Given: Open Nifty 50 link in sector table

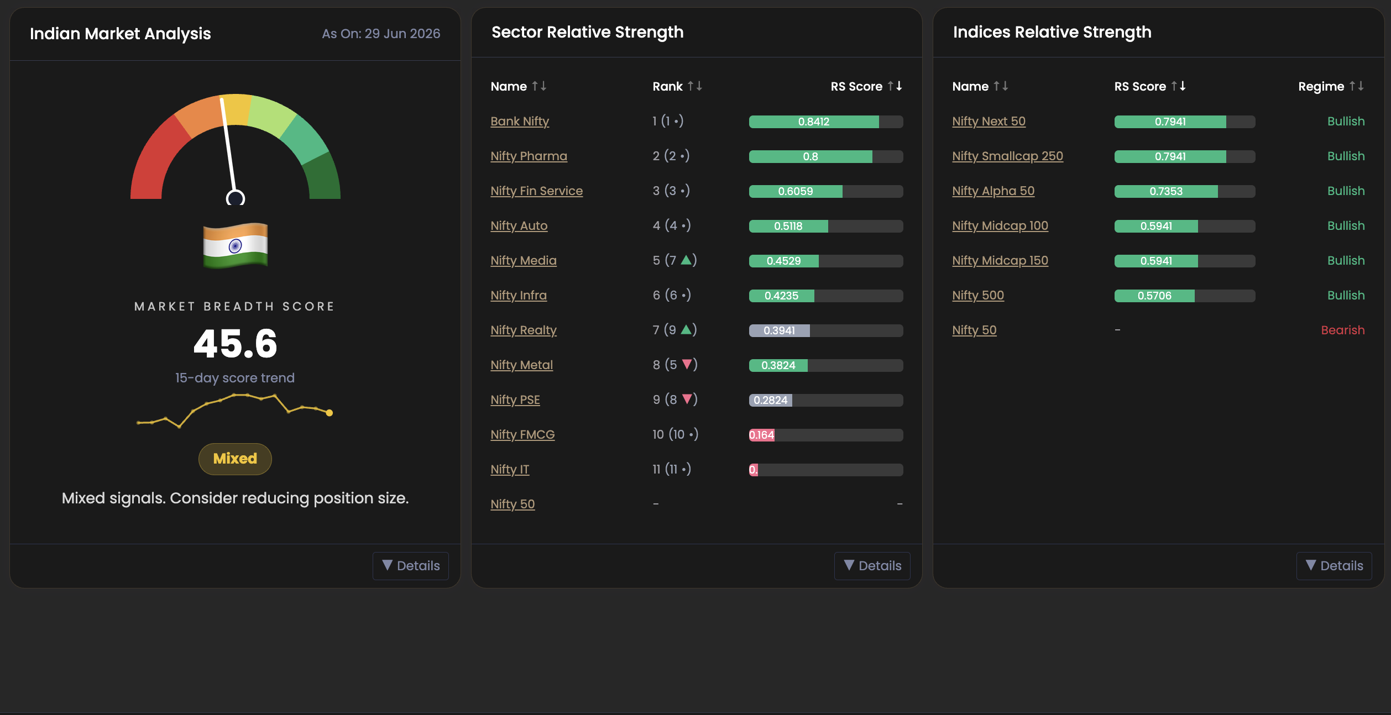Looking at the screenshot, I should point(513,504).
